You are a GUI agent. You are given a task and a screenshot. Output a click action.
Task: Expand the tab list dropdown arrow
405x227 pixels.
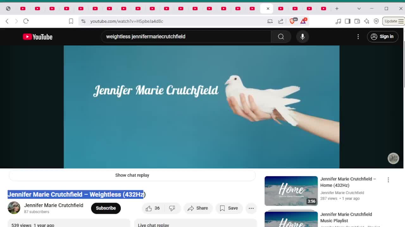[x=359, y=9]
